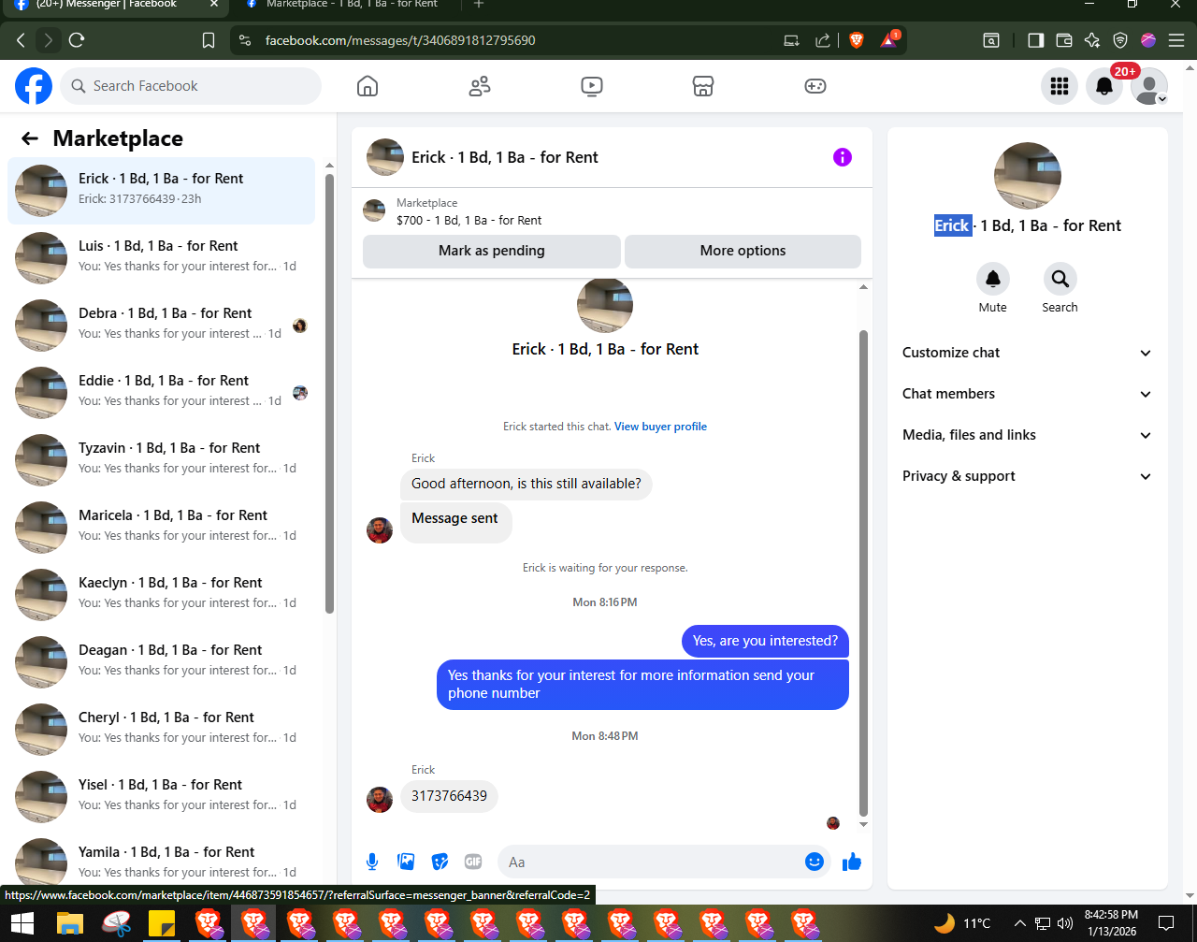Click the browser address bar URL

(400, 40)
